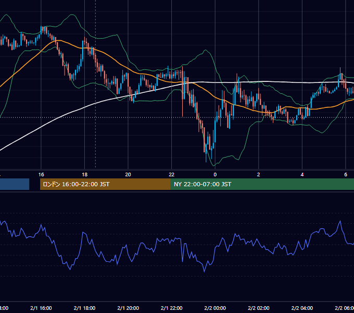
Task: Click the '22' hour label on price chart axis
Action: click(172, 175)
